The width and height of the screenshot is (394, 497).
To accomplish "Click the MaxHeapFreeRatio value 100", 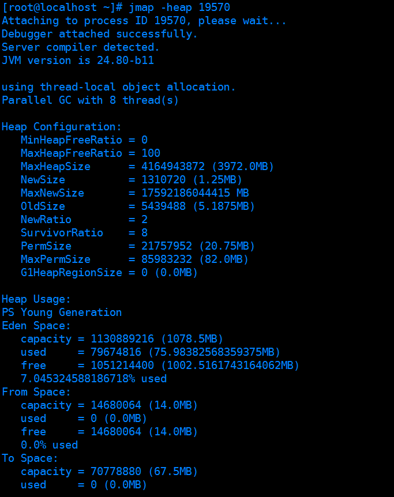I will point(151,153).
